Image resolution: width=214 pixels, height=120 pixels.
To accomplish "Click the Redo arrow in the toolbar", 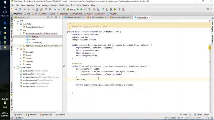I will pos(28,9).
